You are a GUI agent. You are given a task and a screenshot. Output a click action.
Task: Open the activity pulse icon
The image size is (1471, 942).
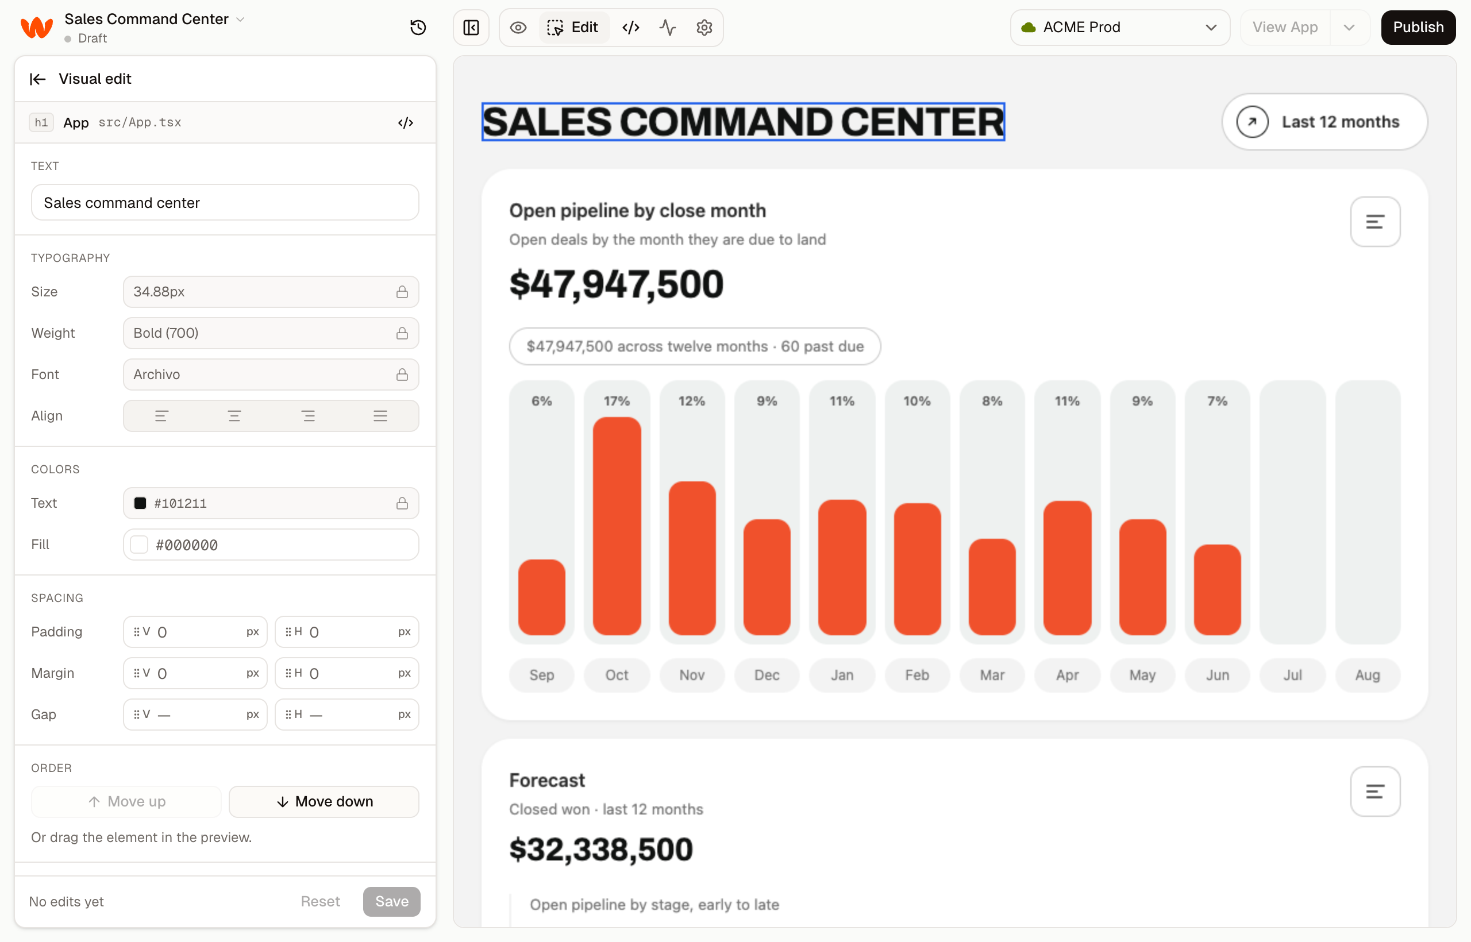point(668,28)
